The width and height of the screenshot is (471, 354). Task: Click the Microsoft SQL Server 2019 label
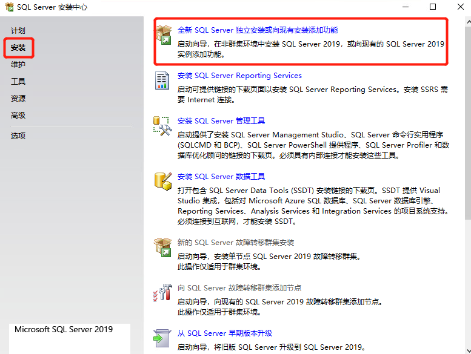[64, 329]
